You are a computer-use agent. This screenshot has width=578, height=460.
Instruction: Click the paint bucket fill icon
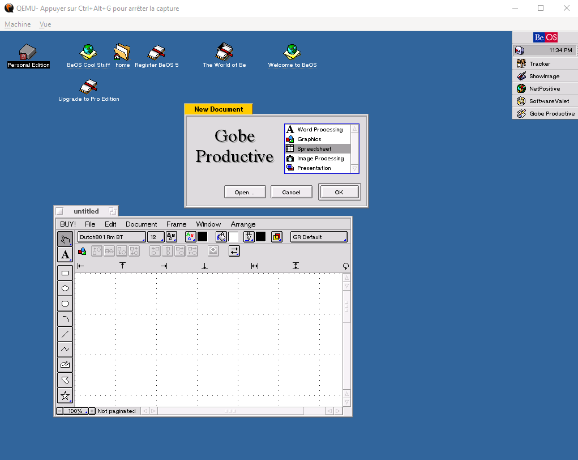221,237
